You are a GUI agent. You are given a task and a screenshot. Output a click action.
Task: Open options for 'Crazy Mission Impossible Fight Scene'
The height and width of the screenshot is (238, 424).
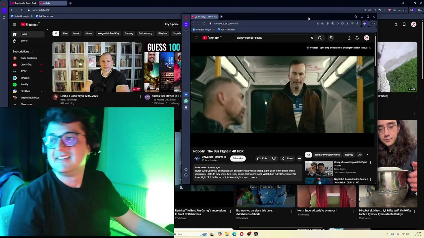[370, 163]
